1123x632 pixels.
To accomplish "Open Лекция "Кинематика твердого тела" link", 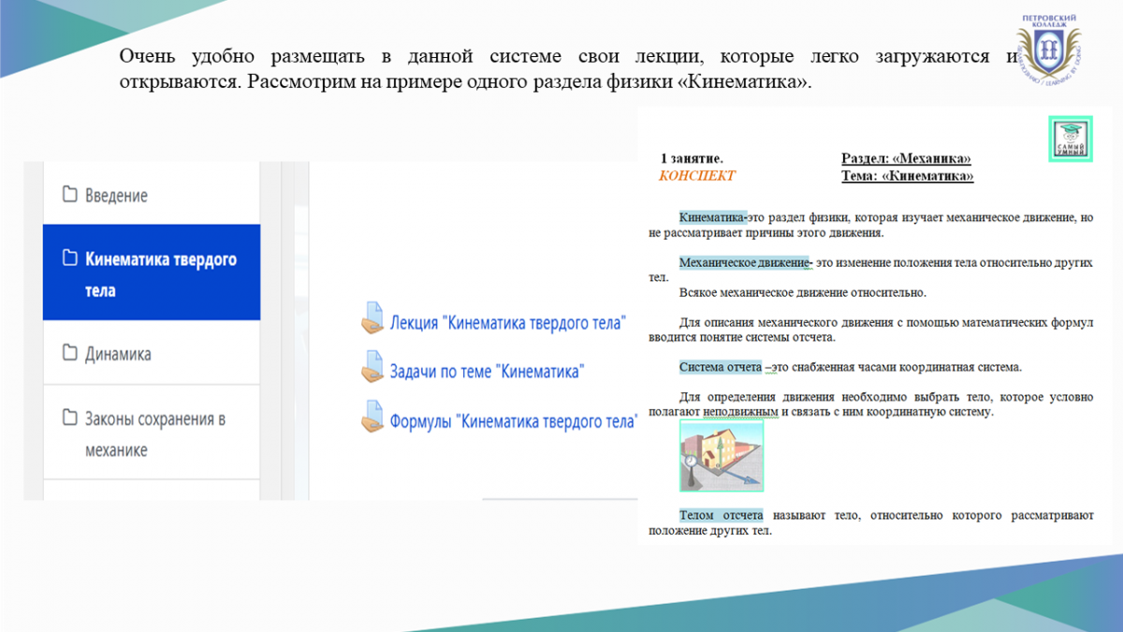I will click(507, 322).
